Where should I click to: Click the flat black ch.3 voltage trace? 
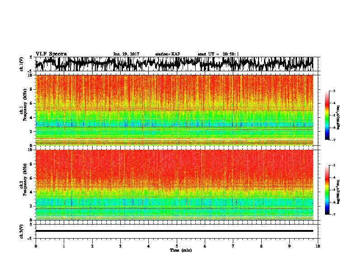pos(174,231)
